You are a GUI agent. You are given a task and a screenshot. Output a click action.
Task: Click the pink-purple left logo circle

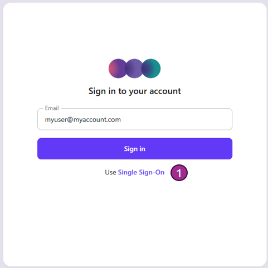[x=117, y=69]
